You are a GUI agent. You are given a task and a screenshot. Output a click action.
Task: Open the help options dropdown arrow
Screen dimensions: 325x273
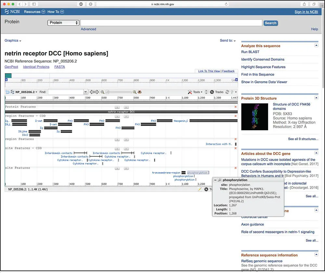236,92
